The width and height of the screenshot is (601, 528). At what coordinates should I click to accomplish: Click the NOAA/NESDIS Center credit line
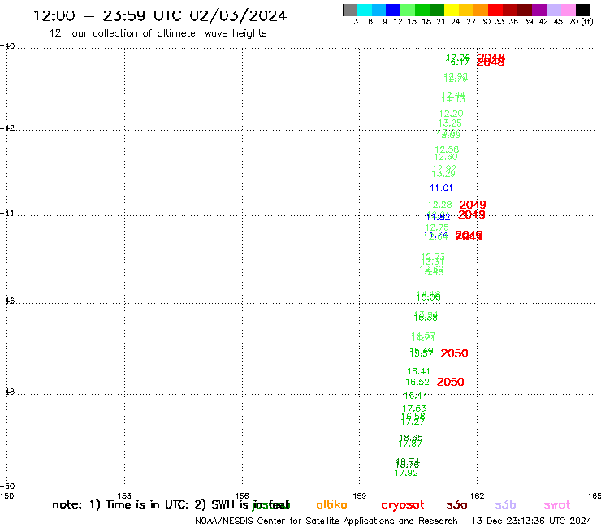pos(326,522)
